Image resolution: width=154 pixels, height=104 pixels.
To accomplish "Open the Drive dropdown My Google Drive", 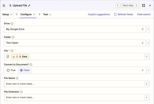I will pos(75,29).
